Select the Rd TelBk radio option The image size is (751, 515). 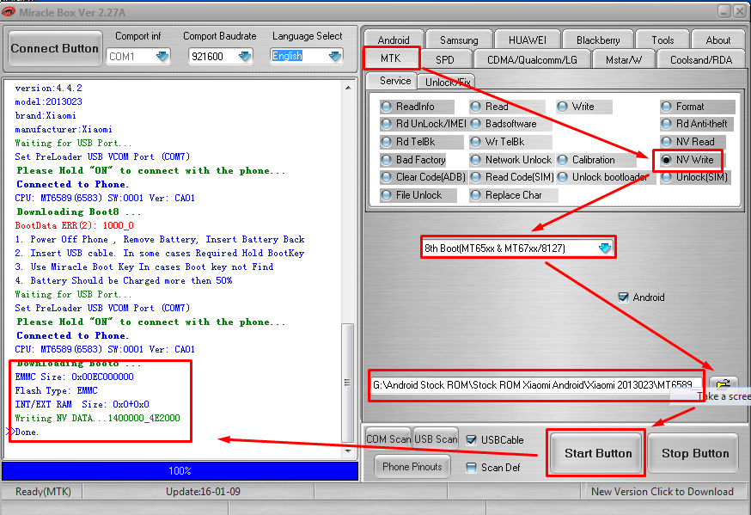coord(386,142)
